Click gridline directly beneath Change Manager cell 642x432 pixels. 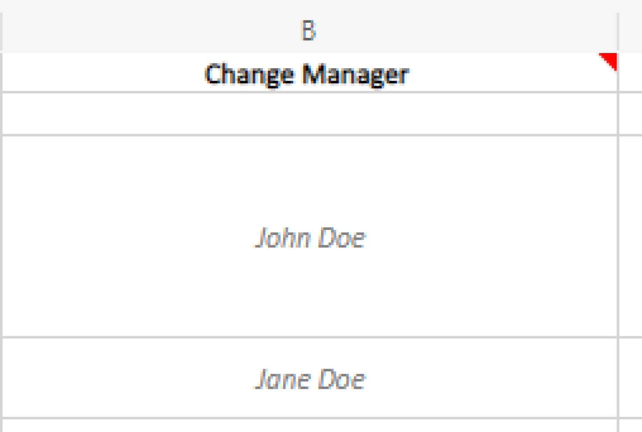click(x=309, y=92)
